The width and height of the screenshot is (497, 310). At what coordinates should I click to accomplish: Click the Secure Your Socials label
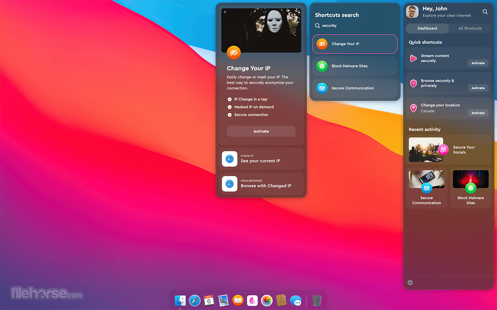tap(464, 150)
